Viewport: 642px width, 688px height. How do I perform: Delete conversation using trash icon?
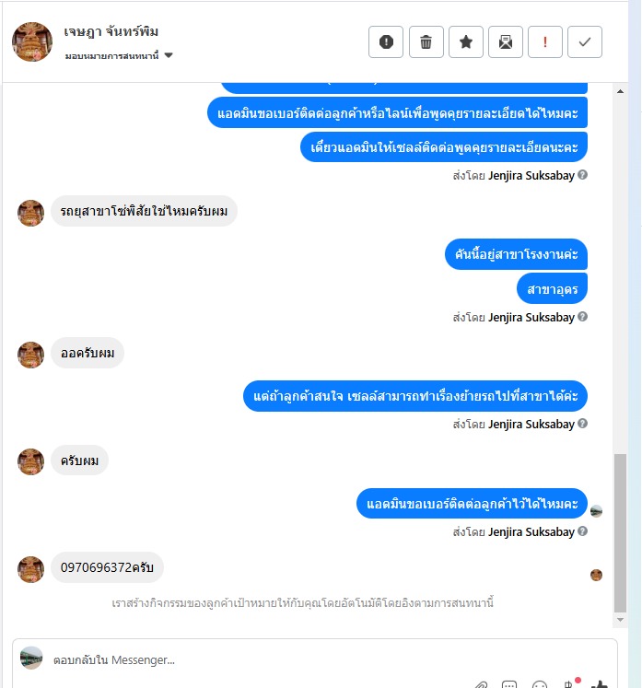click(426, 42)
